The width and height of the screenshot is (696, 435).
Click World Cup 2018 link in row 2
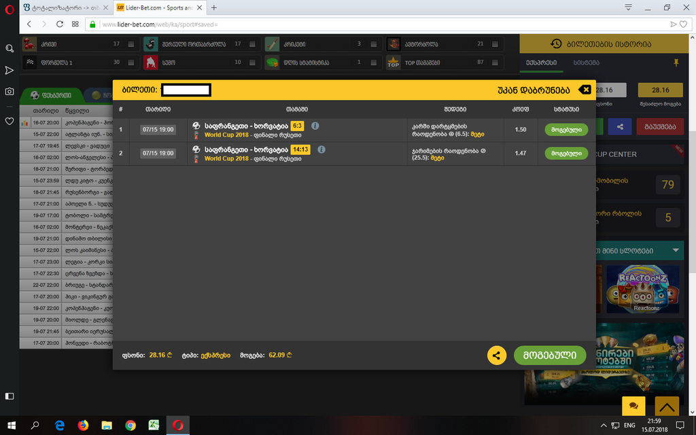pos(226,158)
